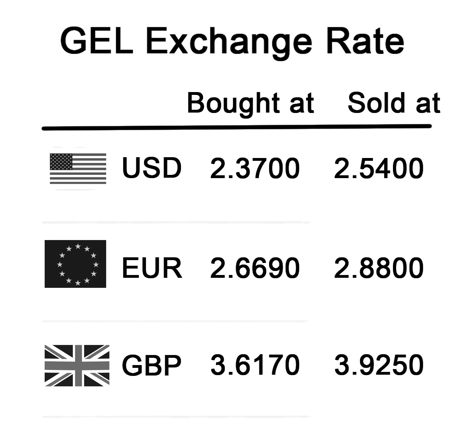
Task: Select USD bought rate 2.3700
Action: 255,168
